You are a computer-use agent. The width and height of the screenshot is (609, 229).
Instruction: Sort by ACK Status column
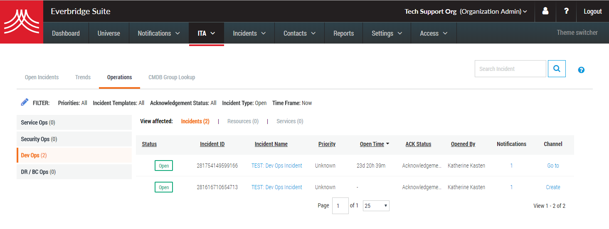pos(418,144)
